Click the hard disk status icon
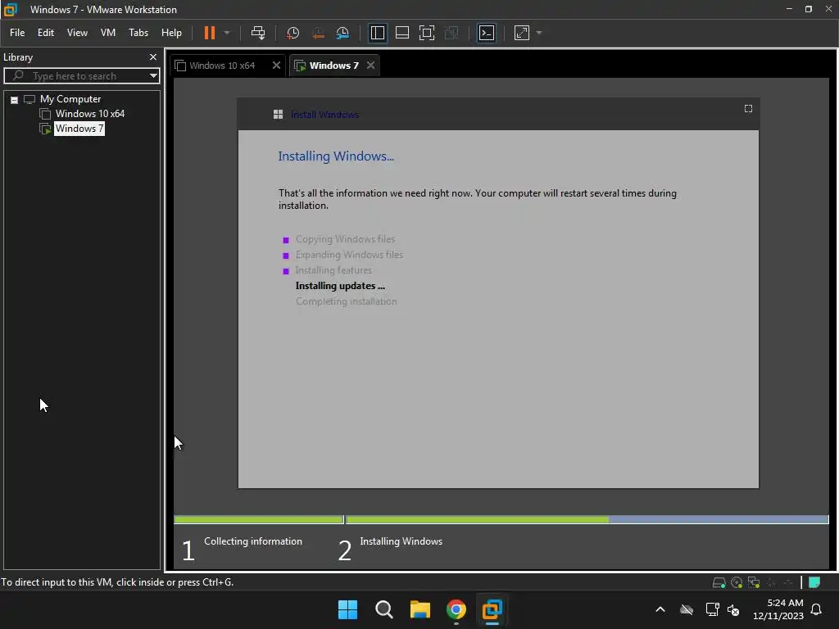Viewport: 839px width, 629px height. pyautogui.click(x=719, y=582)
